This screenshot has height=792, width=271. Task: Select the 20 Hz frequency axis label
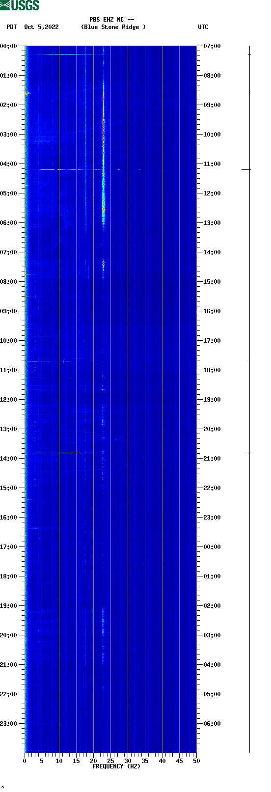(x=93, y=761)
